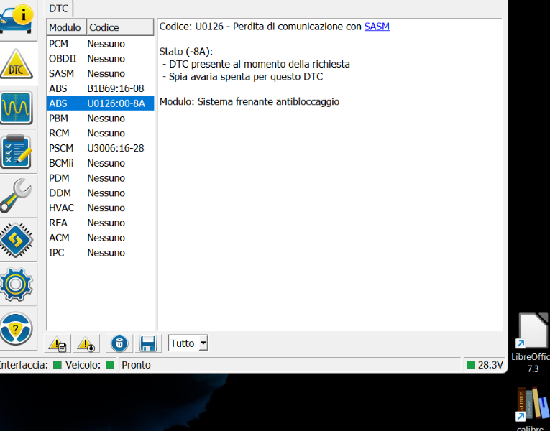The width and height of the screenshot is (550, 431).
Task: Open the steering wheel help icon
Action: click(x=16, y=328)
